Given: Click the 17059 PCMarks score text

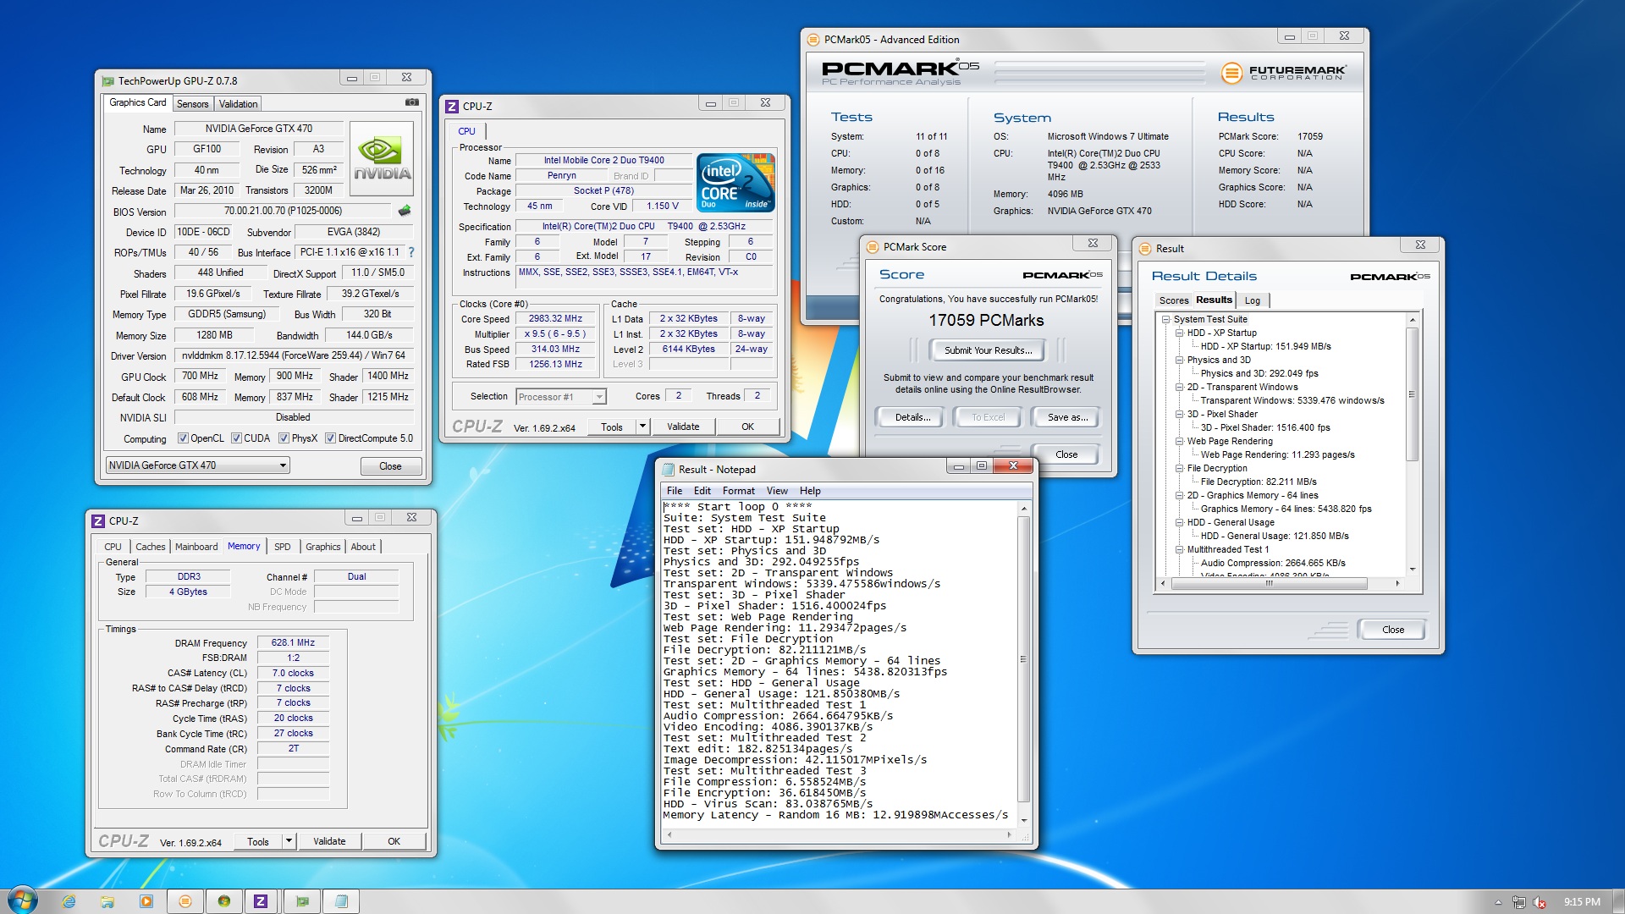Looking at the screenshot, I should [x=986, y=321].
